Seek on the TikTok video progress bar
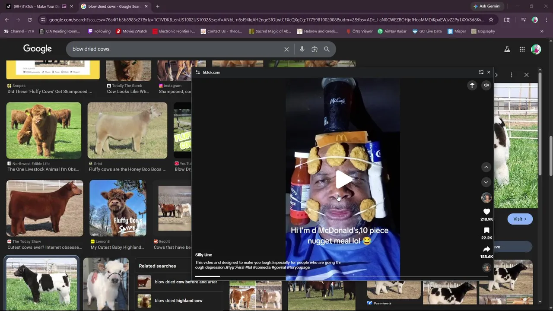The height and width of the screenshot is (311, 553). 342,276
